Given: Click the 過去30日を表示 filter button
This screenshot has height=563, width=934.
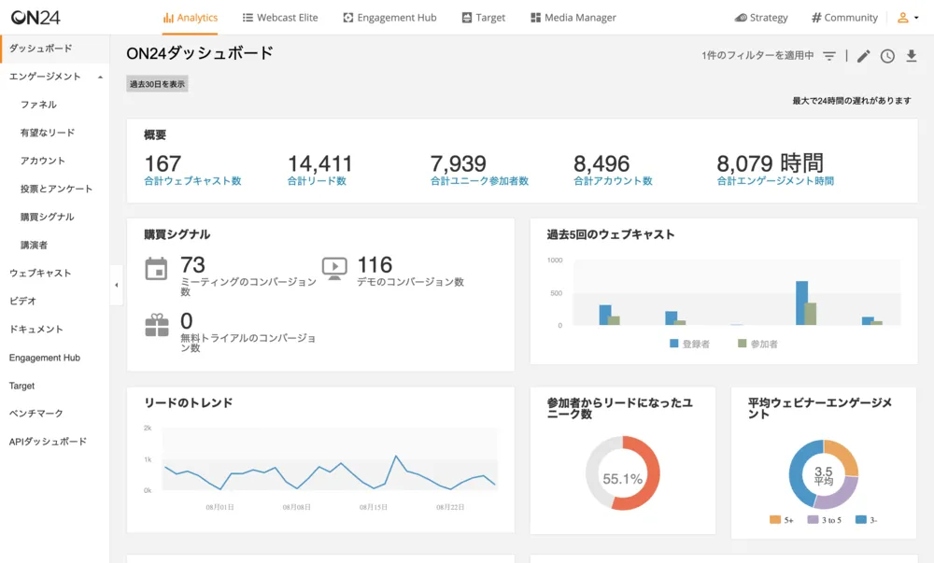Looking at the screenshot, I should pos(157,84).
